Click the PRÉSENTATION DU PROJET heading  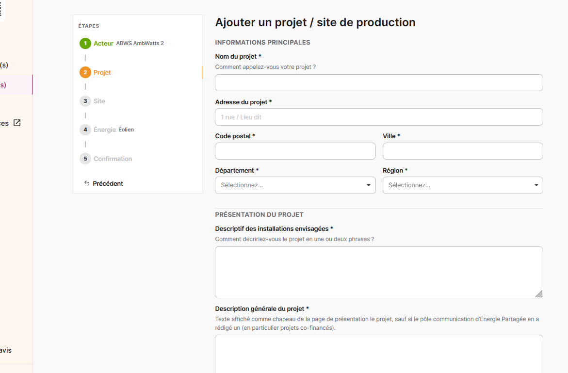coord(260,214)
